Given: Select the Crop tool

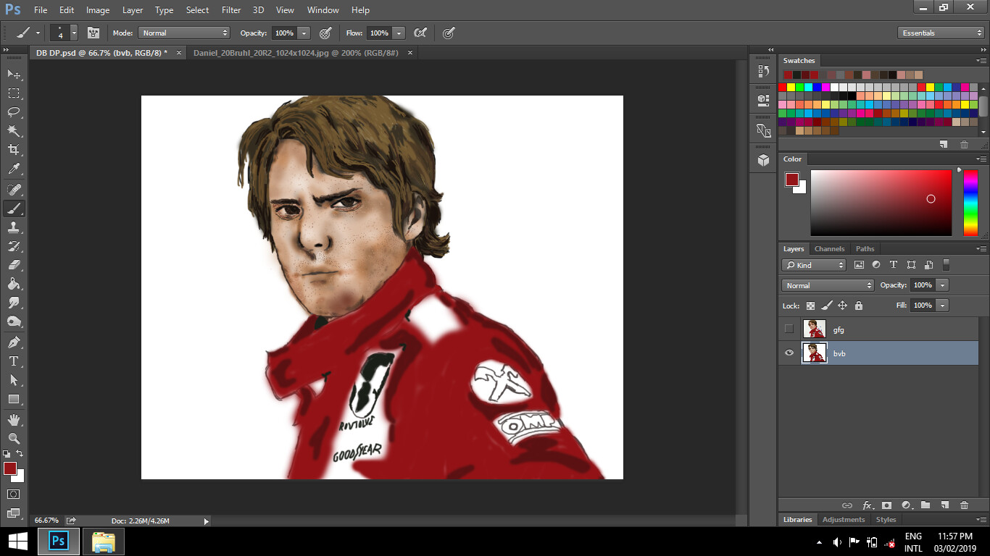Looking at the screenshot, I should [x=14, y=150].
